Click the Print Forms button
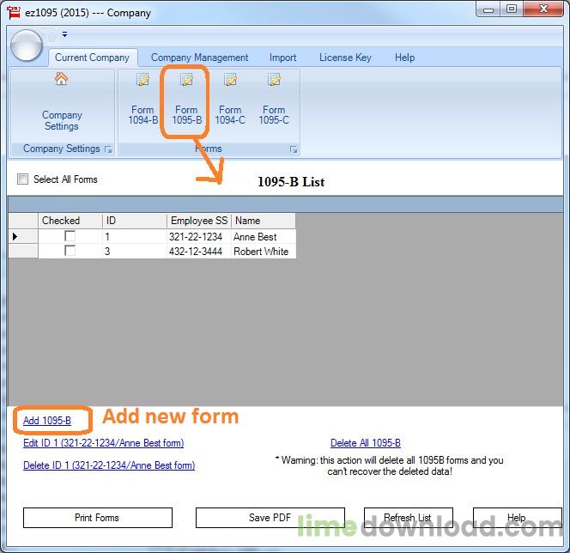 (x=97, y=518)
